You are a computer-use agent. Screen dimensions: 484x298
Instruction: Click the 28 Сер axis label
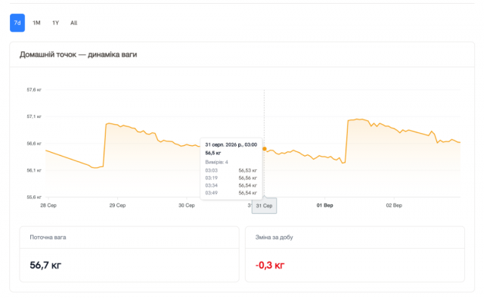coord(48,206)
